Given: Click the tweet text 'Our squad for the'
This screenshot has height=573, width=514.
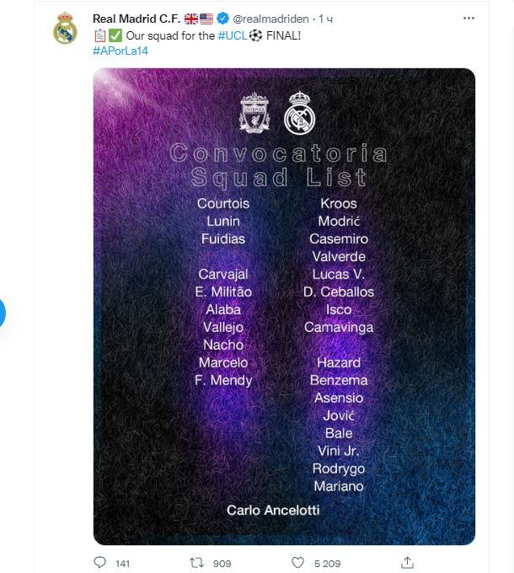Looking at the screenshot, I should click(x=170, y=35).
